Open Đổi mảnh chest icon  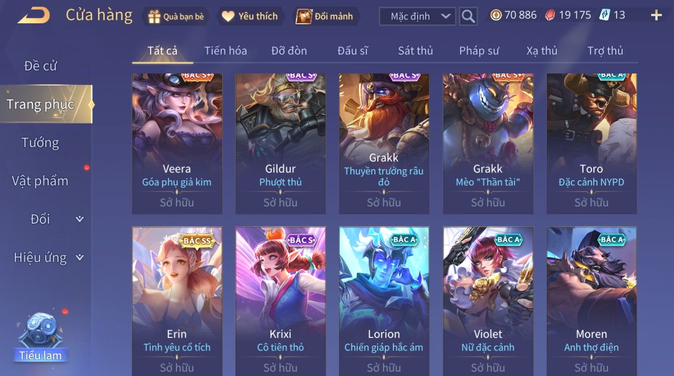coord(303,17)
